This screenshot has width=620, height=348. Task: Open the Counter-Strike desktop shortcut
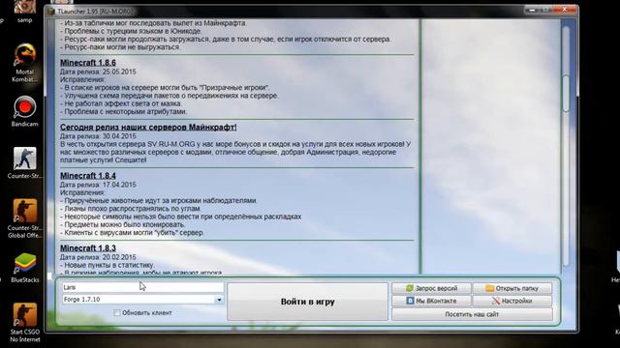pos(24,163)
